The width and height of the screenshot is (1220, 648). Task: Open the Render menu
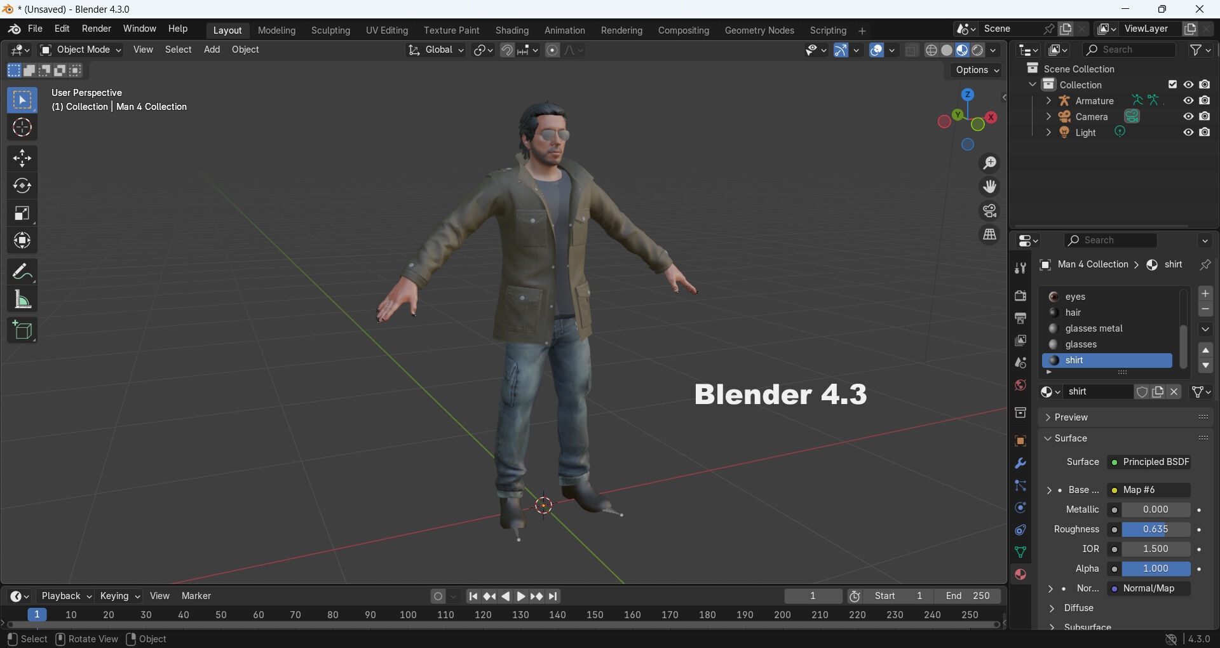pyautogui.click(x=97, y=29)
